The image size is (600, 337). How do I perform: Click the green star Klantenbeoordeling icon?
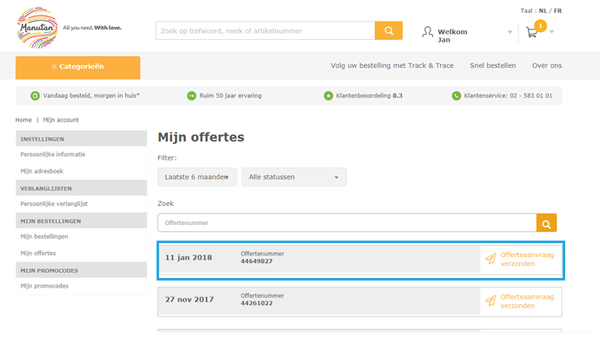point(329,96)
